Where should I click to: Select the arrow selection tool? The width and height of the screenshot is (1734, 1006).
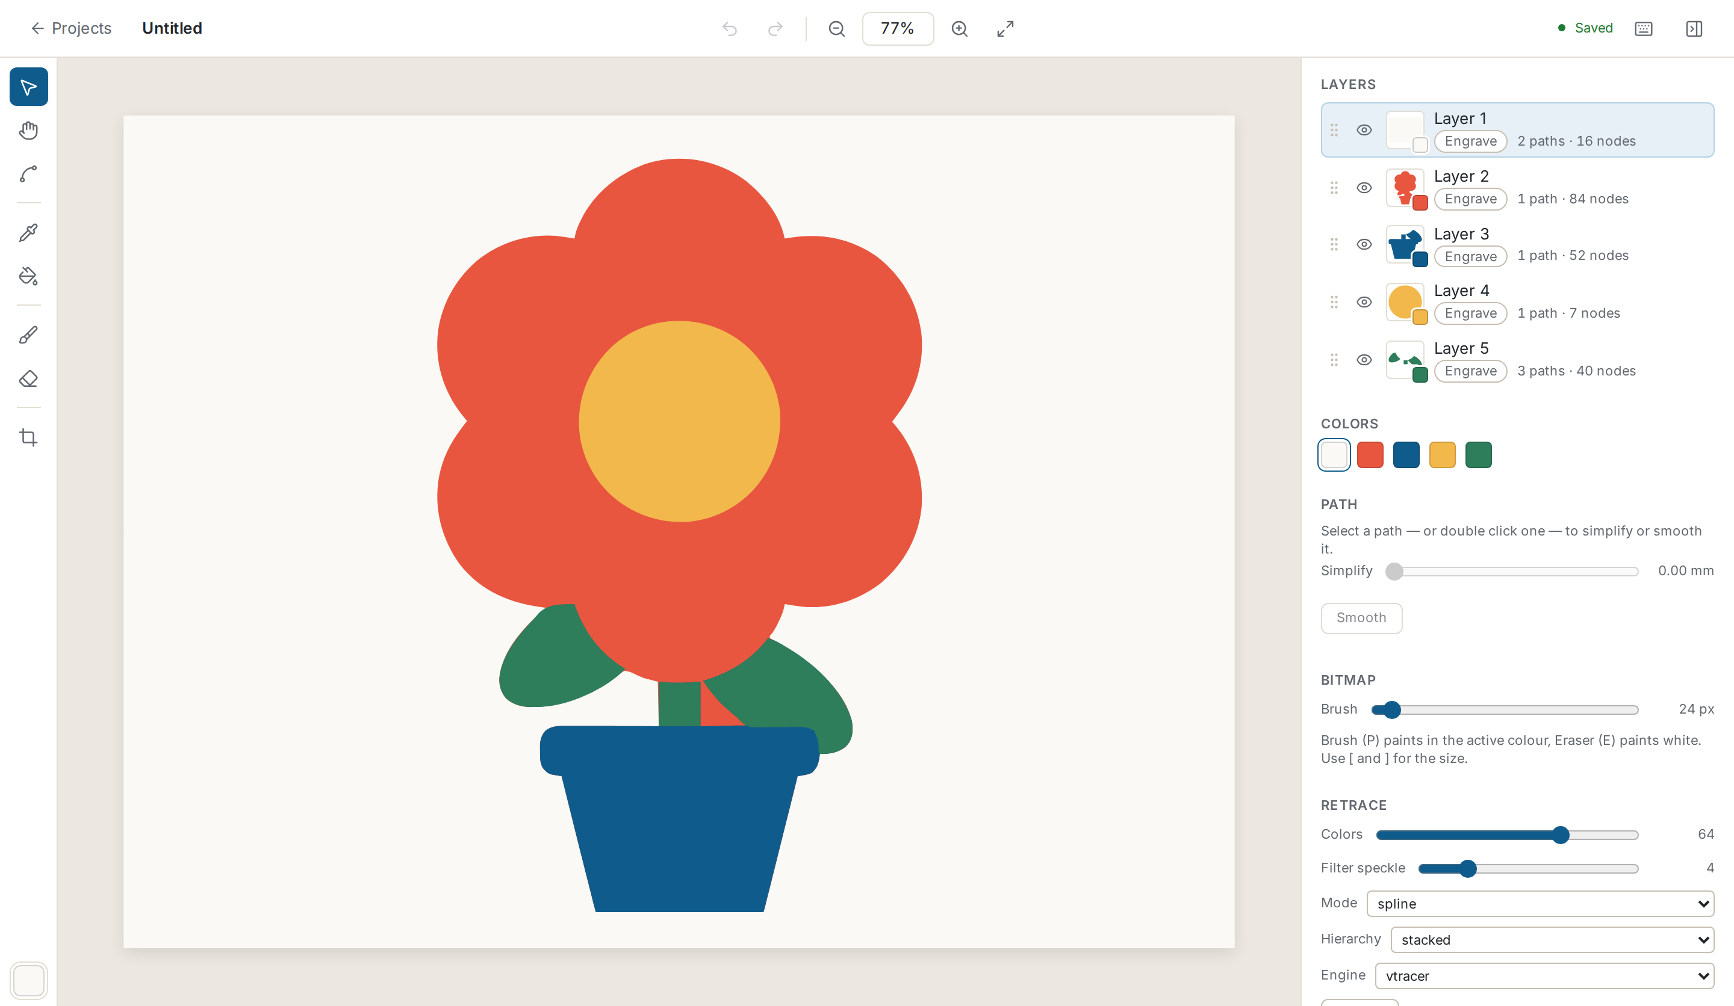(x=28, y=87)
